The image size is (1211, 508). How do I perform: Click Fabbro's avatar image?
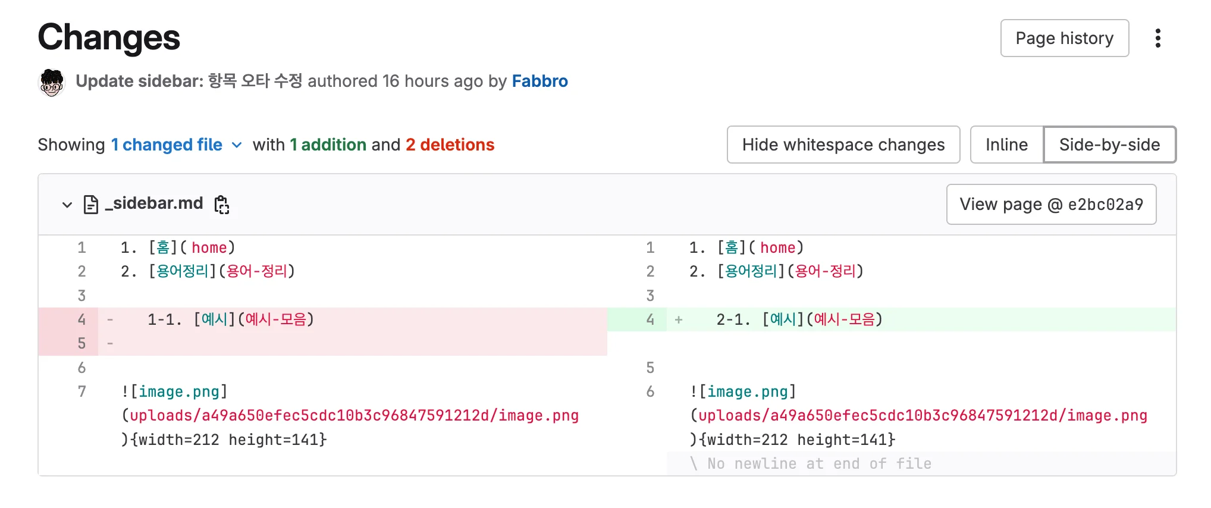(x=52, y=82)
